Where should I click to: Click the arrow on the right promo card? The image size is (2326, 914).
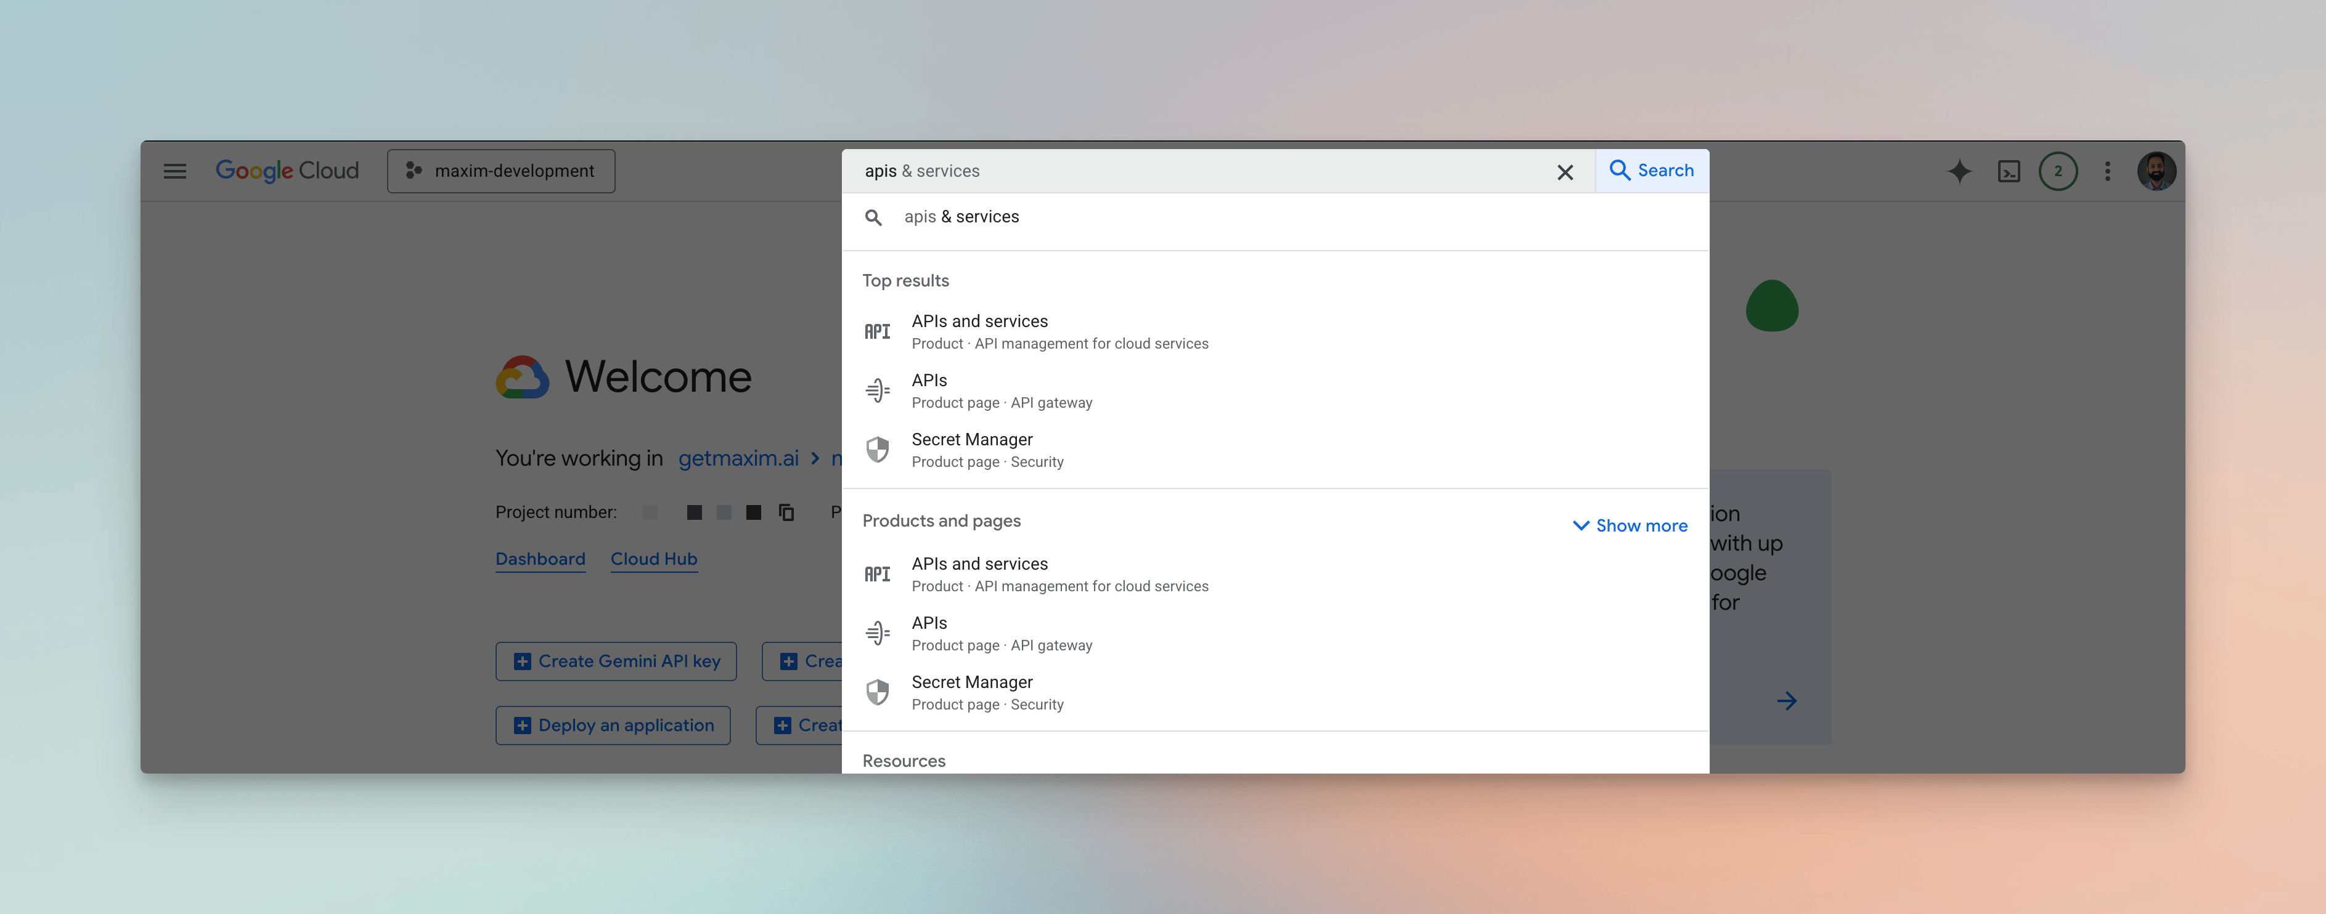[x=1786, y=701]
